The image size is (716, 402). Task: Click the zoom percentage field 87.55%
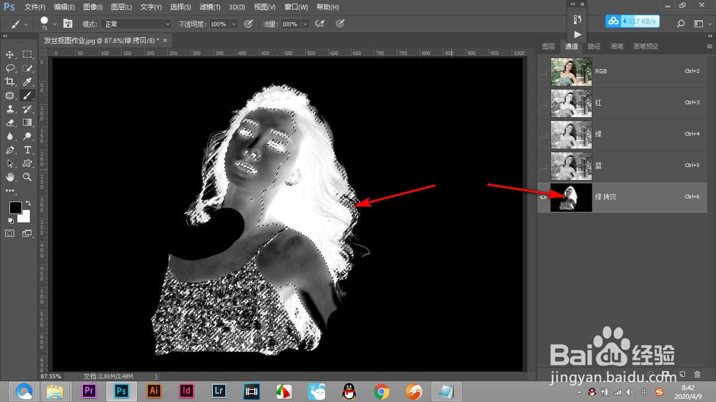(x=51, y=376)
